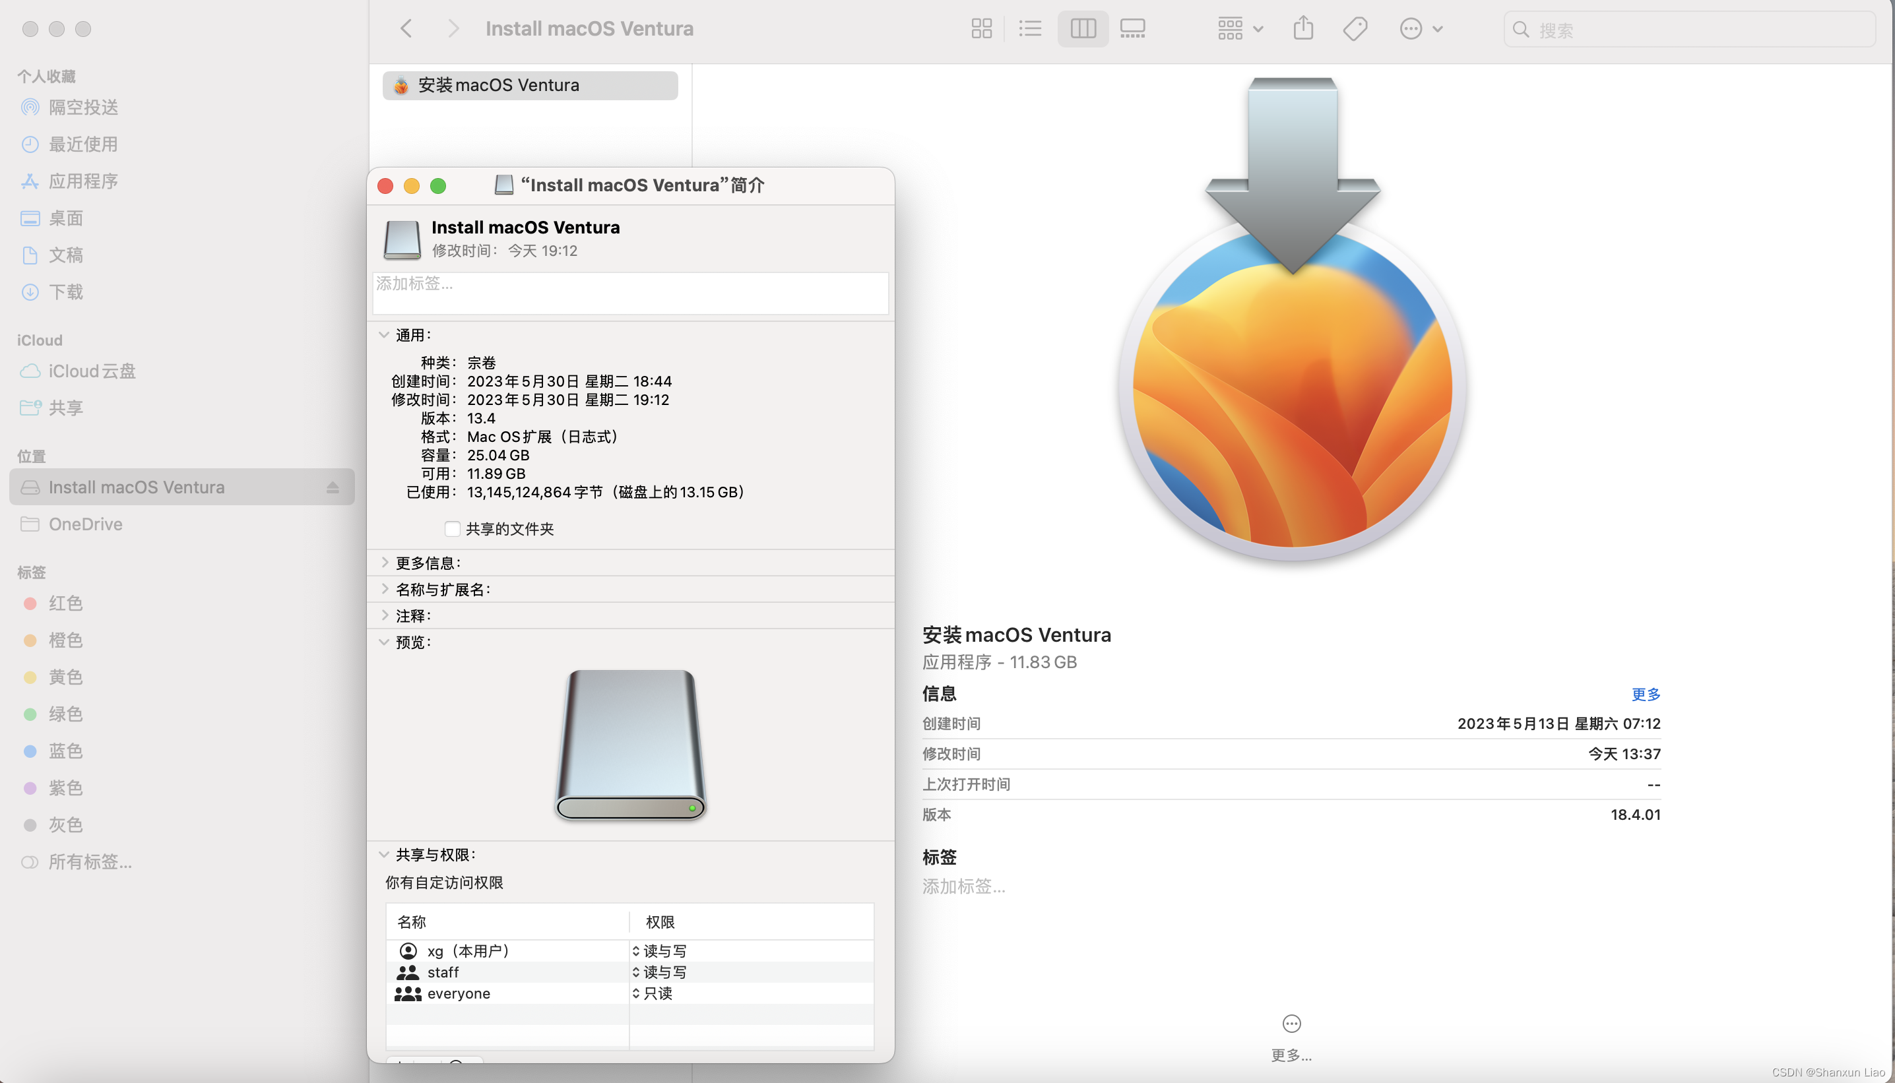Focus the Finder search field

(1689, 30)
